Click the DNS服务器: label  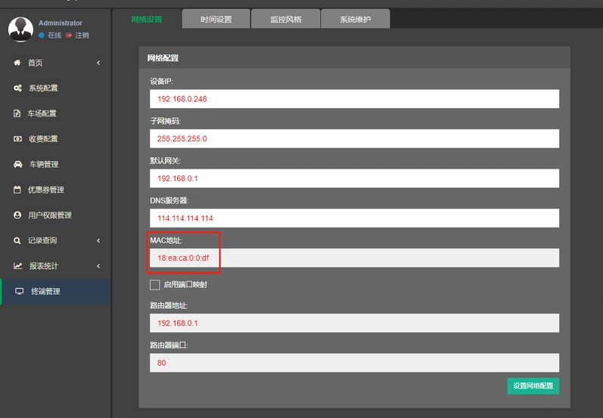click(169, 200)
